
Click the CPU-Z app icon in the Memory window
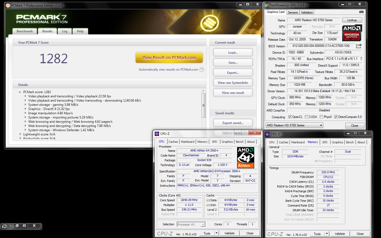[267, 134]
